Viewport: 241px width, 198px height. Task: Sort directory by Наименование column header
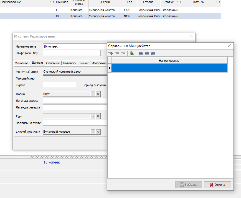click(x=169, y=61)
